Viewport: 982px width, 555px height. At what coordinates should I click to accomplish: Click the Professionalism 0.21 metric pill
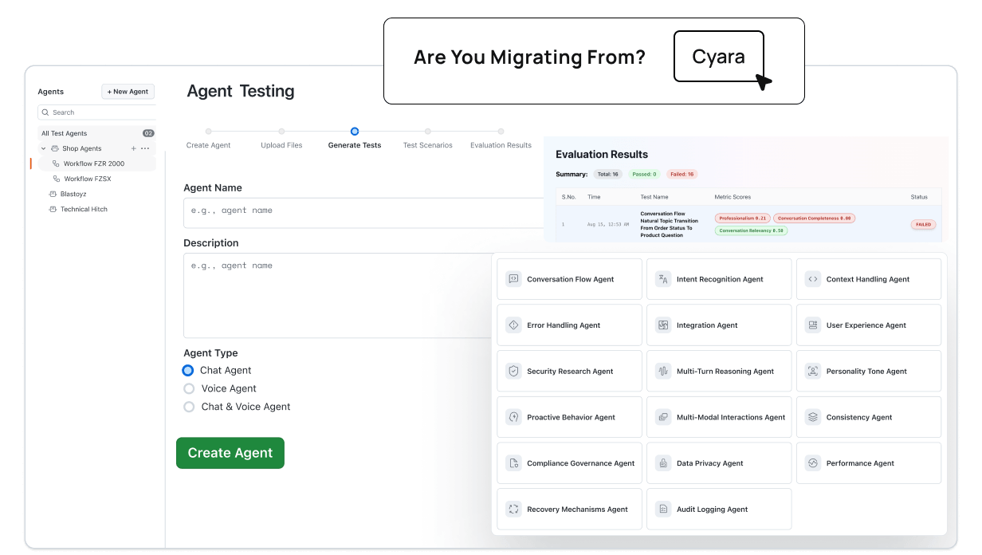(x=743, y=218)
